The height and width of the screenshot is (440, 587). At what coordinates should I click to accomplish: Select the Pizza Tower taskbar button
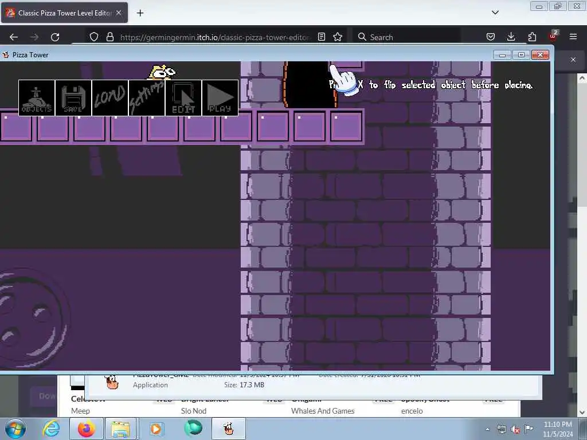coord(229,429)
